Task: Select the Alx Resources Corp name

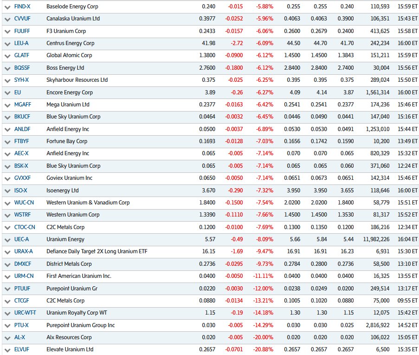Action: (x=69, y=337)
